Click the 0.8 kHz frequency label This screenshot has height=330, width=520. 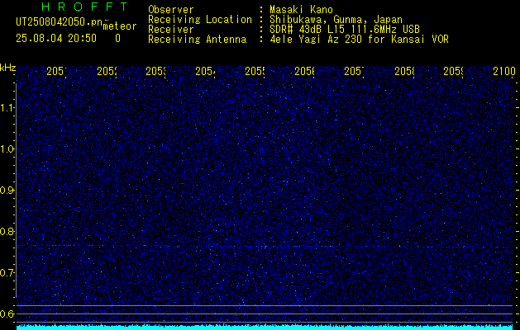tap(7, 231)
